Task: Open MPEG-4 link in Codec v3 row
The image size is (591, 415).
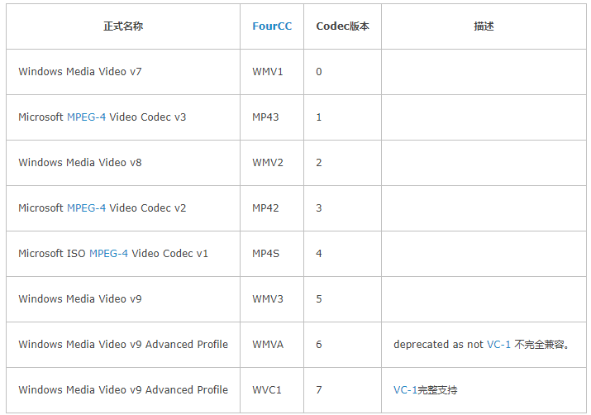Action: coord(86,117)
